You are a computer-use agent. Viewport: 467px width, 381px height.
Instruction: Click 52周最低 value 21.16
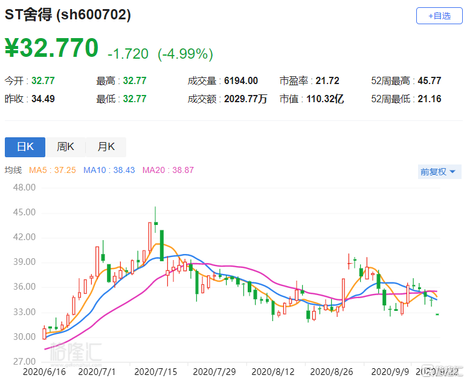(x=430, y=99)
